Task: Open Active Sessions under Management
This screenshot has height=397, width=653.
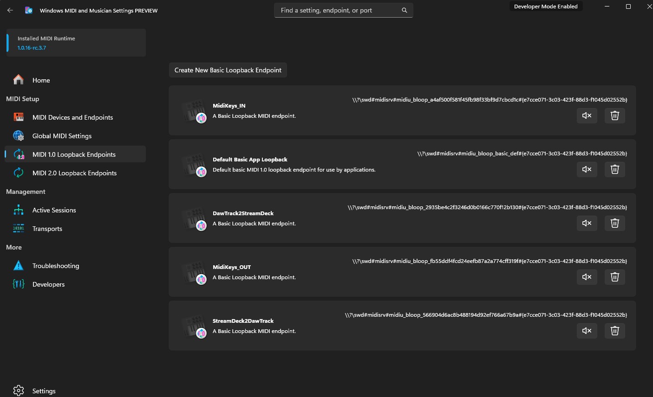Action: 54,210
